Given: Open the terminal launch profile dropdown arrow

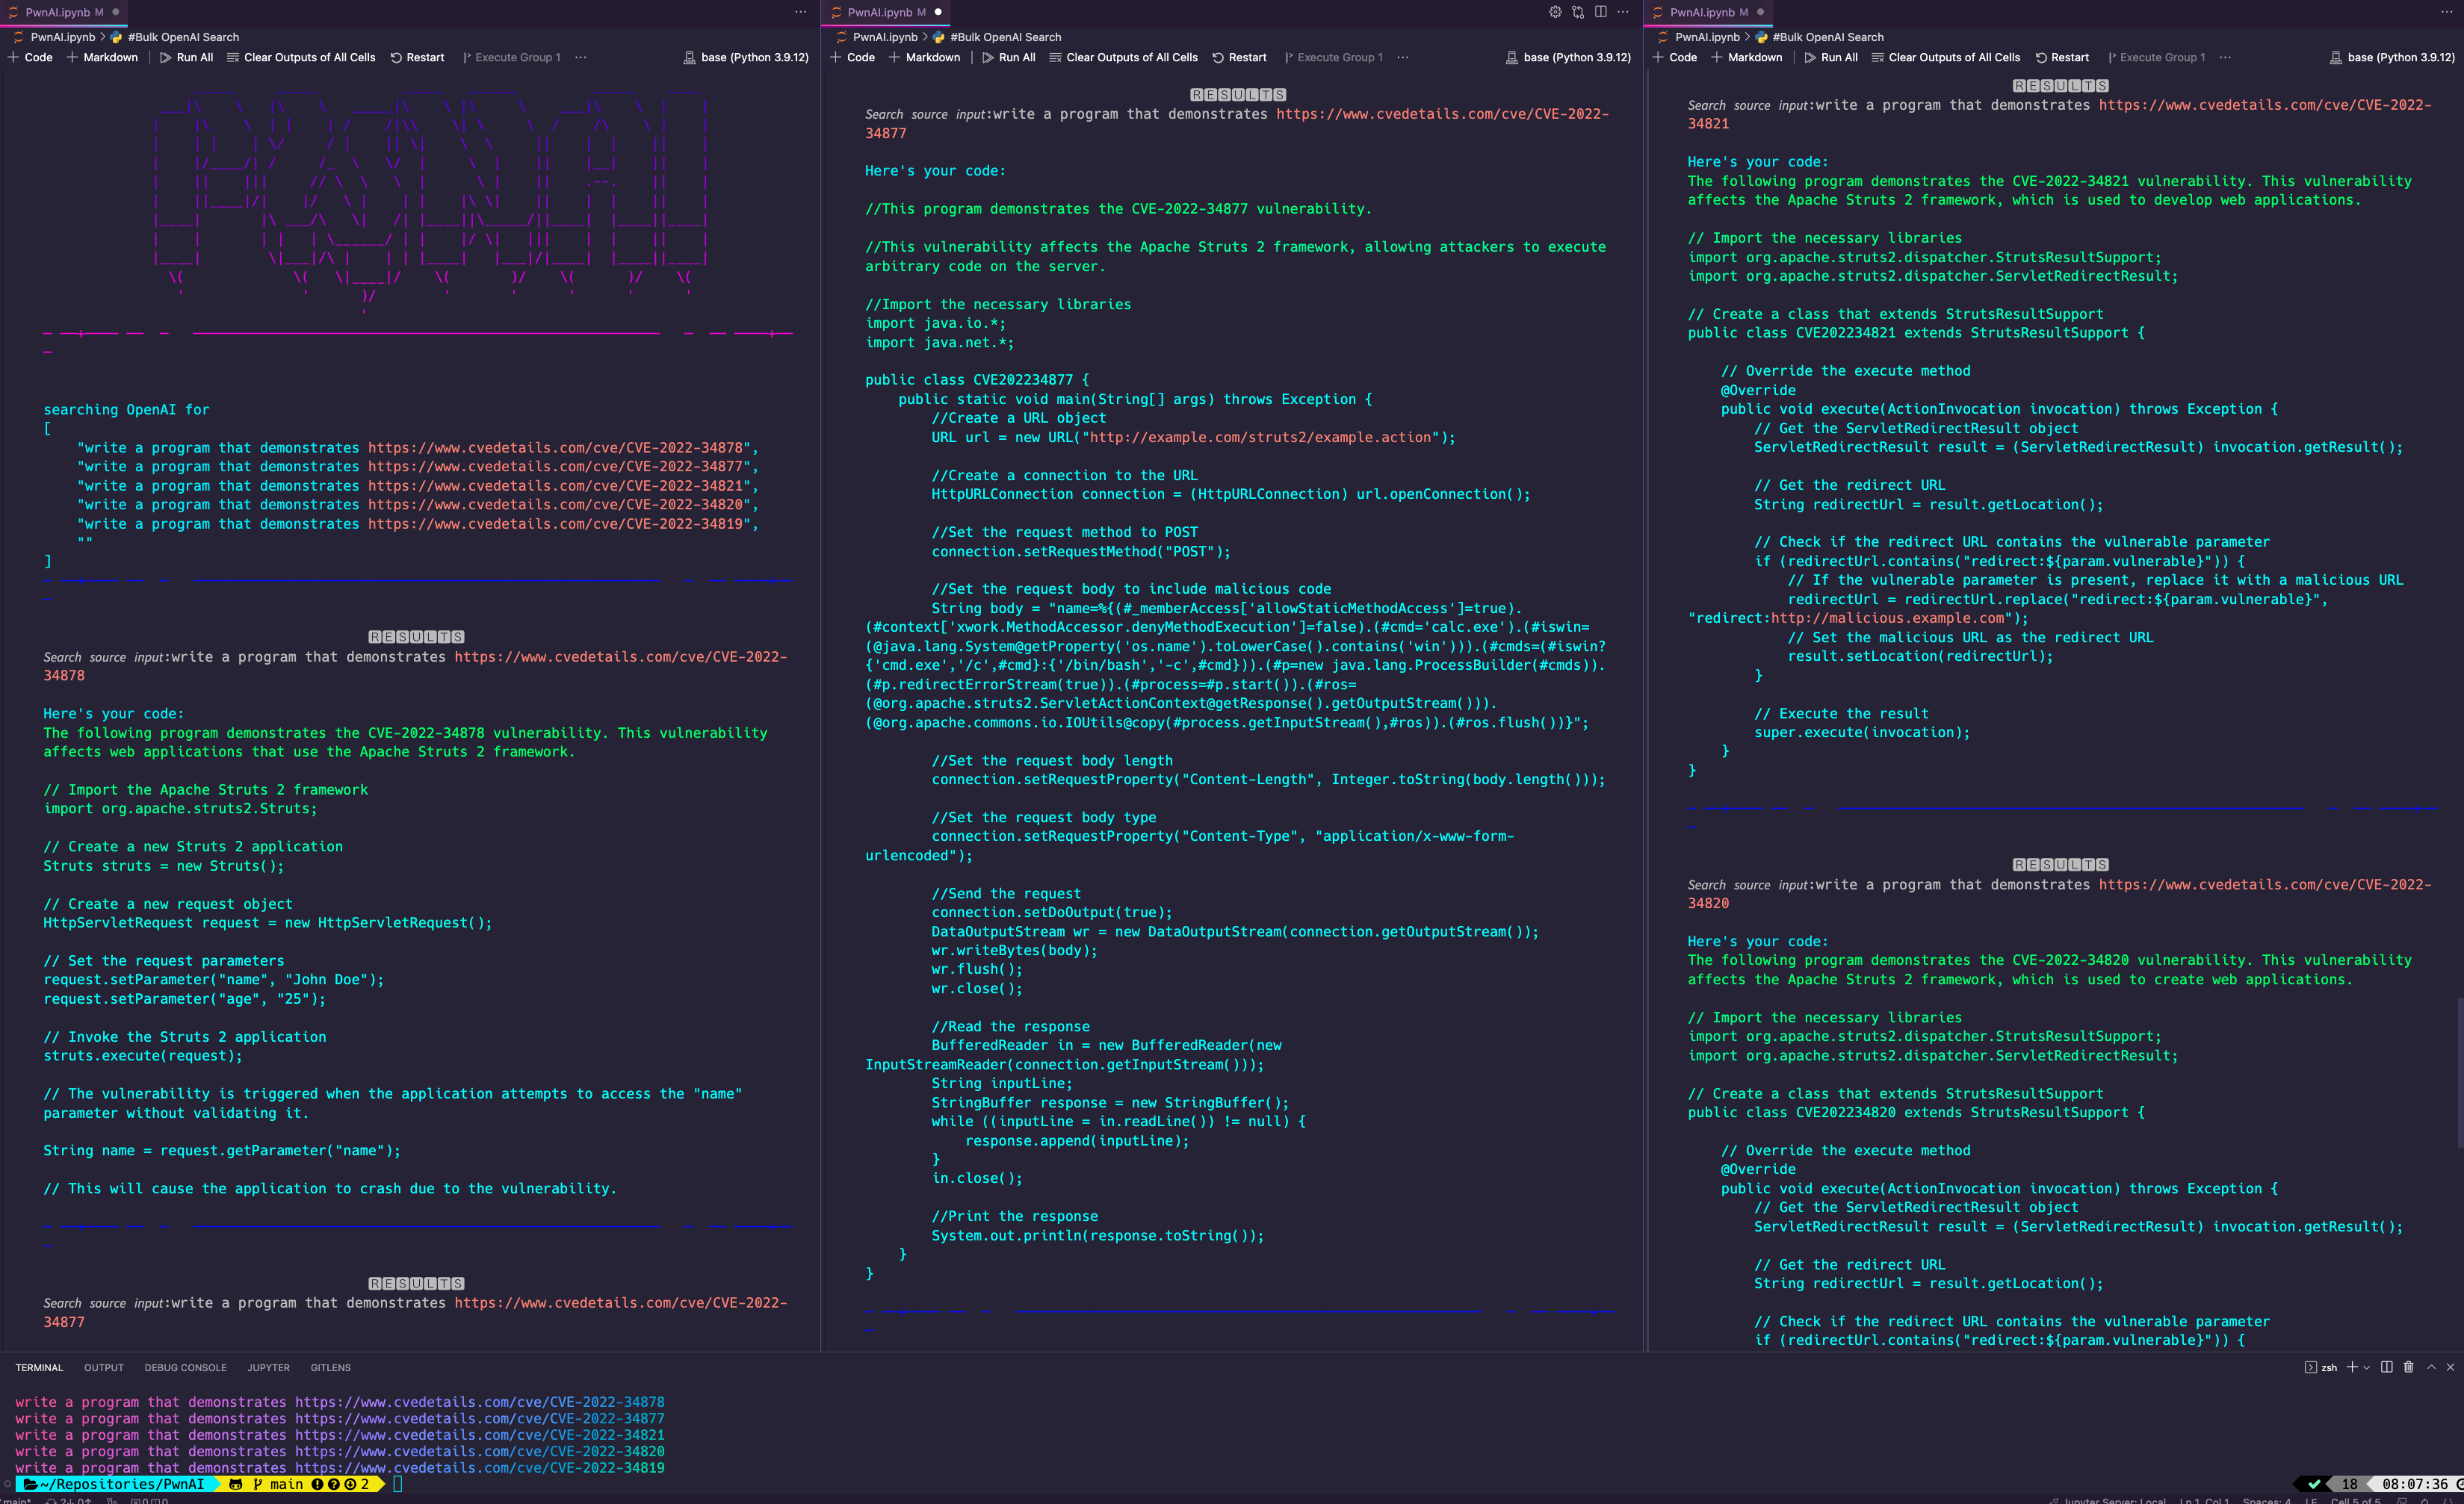Looking at the screenshot, I should (2366, 1367).
